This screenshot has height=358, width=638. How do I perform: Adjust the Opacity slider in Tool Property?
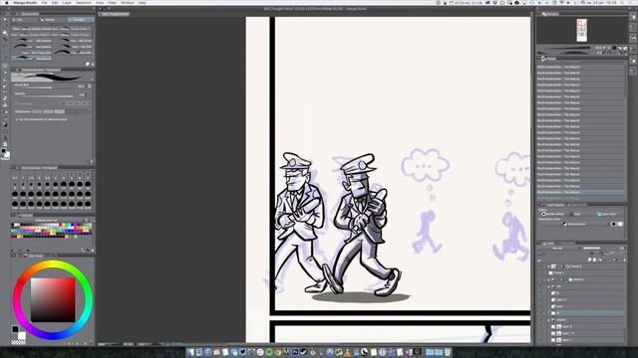[44, 96]
